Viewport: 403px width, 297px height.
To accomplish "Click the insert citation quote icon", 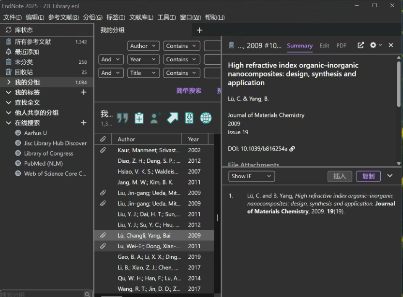I will (x=122, y=118).
